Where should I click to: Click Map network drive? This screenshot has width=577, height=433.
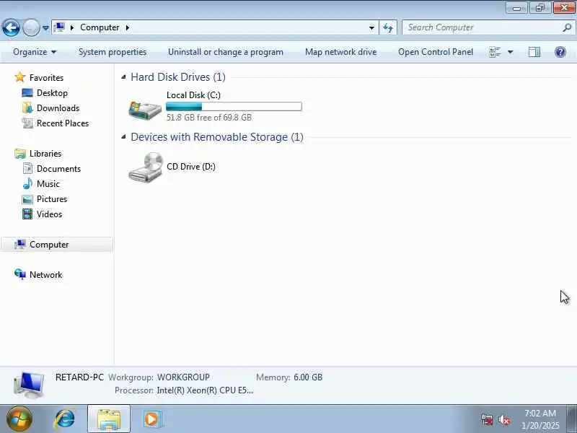[340, 52]
